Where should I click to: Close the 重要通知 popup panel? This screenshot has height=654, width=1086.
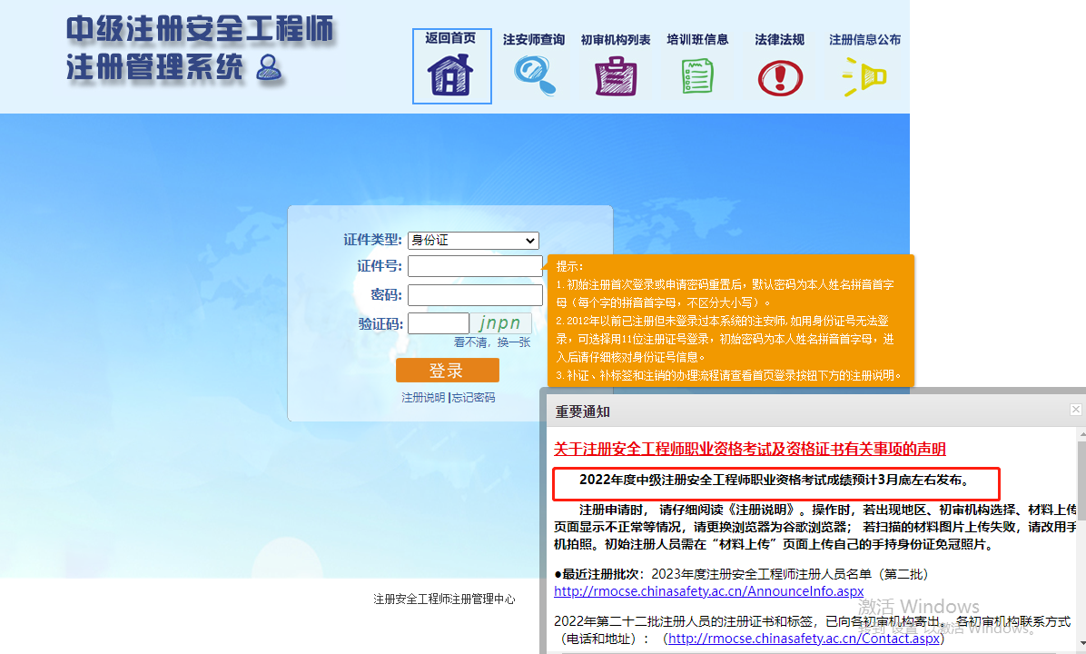(x=1076, y=410)
